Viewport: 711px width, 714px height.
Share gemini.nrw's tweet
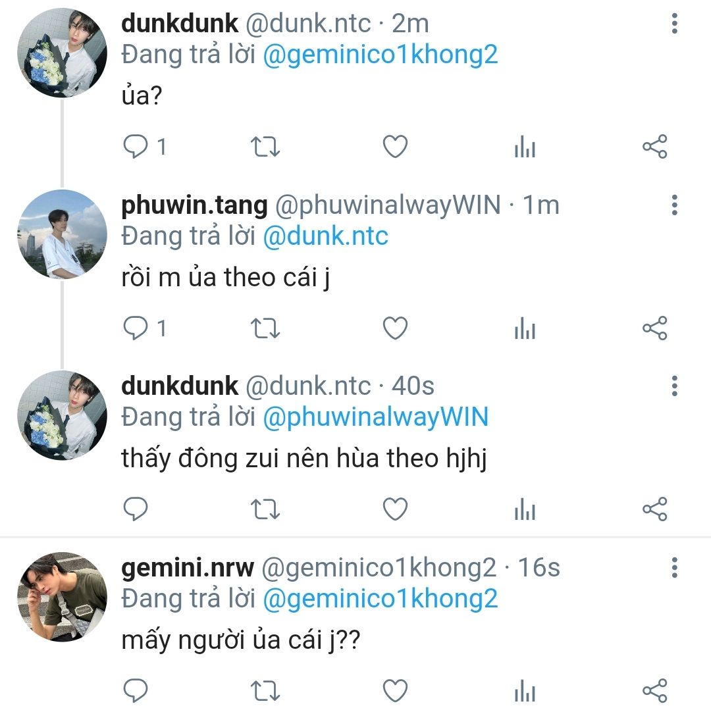pos(655,691)
